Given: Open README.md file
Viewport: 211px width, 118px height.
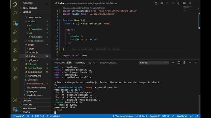Looking at the screenshot, I should pyautogui.click(x=35, y=76).
